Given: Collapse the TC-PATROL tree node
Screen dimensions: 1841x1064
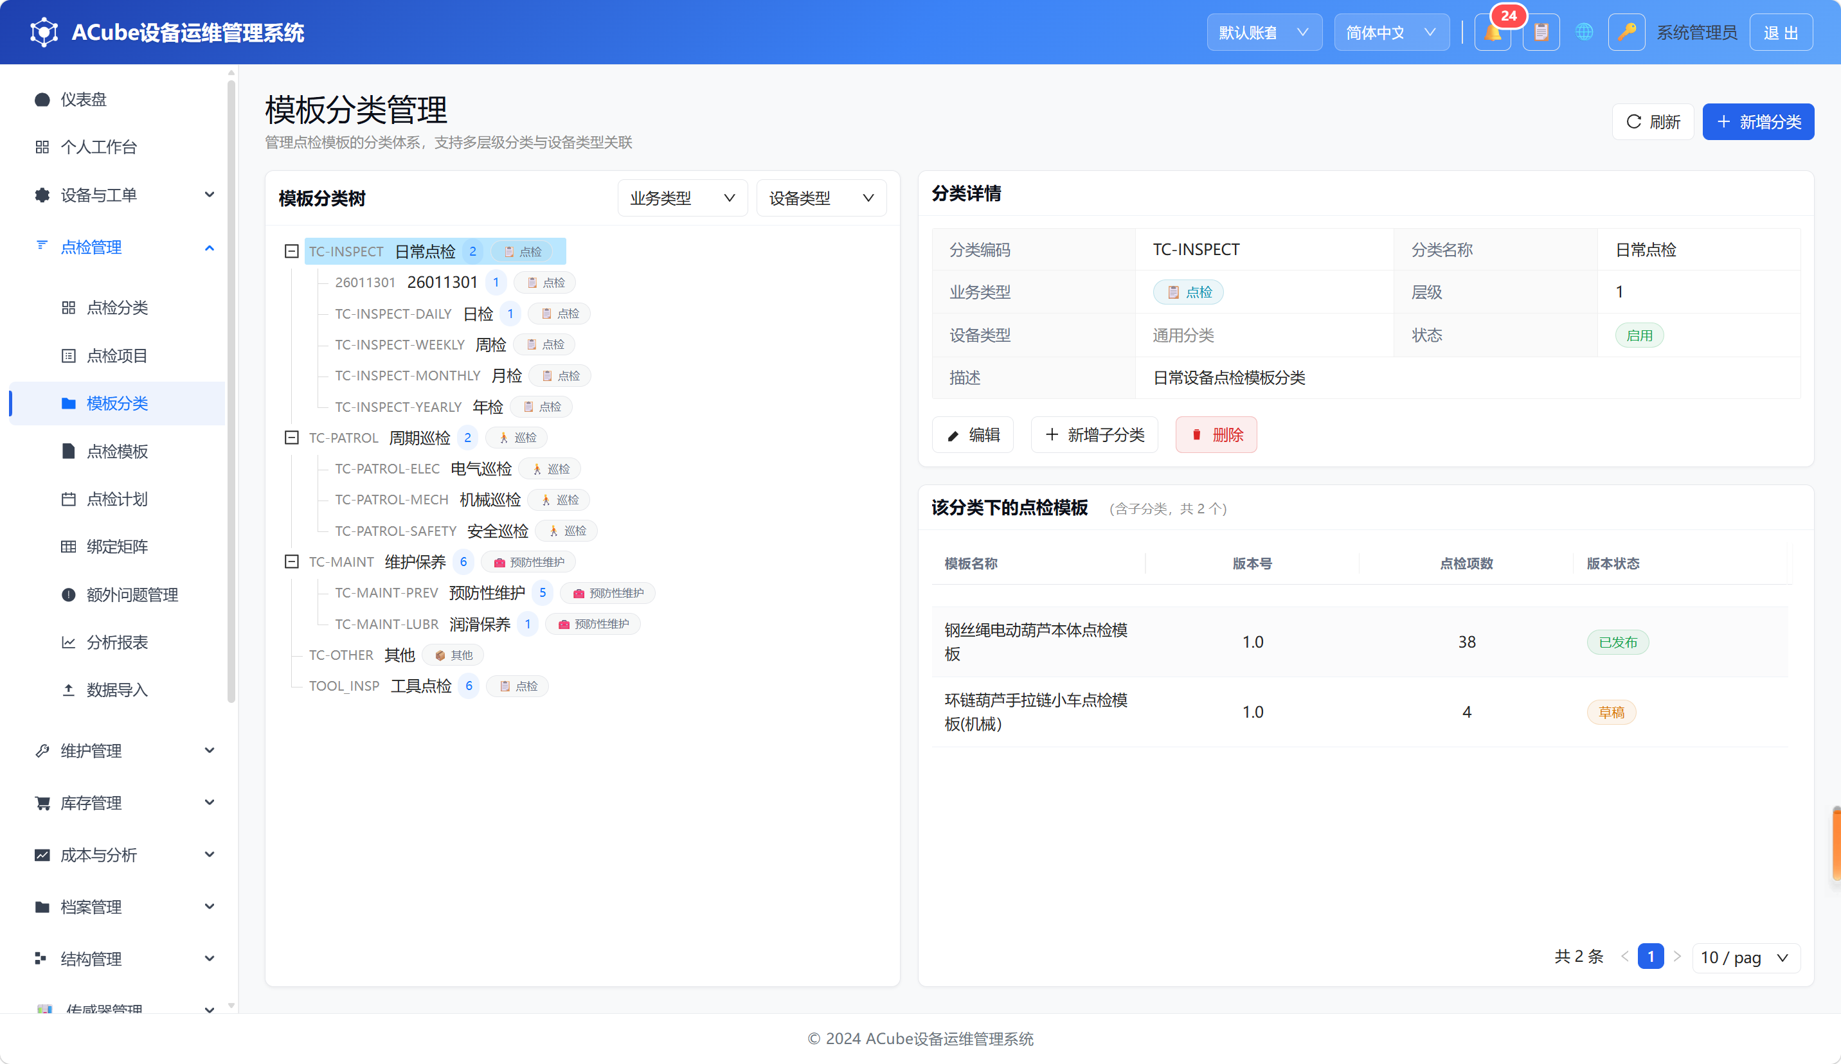Looking at the screenshot, I should (291, 438).
